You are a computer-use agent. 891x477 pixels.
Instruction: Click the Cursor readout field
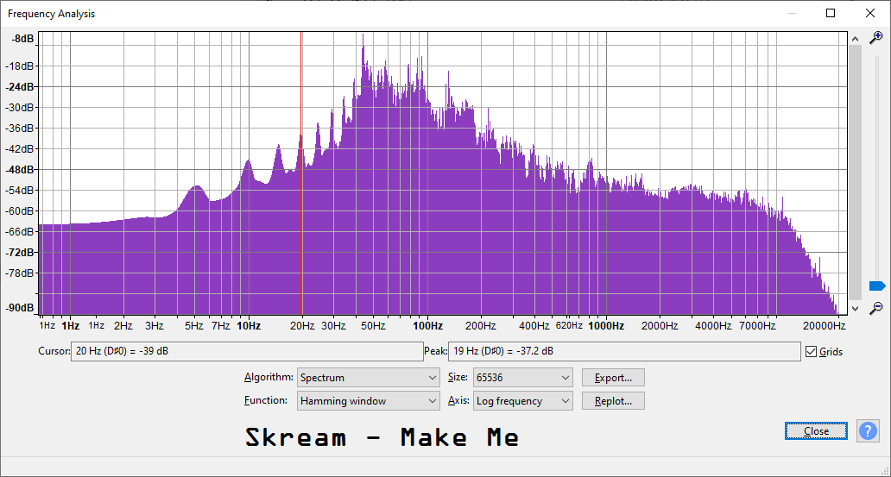[247, 352]
